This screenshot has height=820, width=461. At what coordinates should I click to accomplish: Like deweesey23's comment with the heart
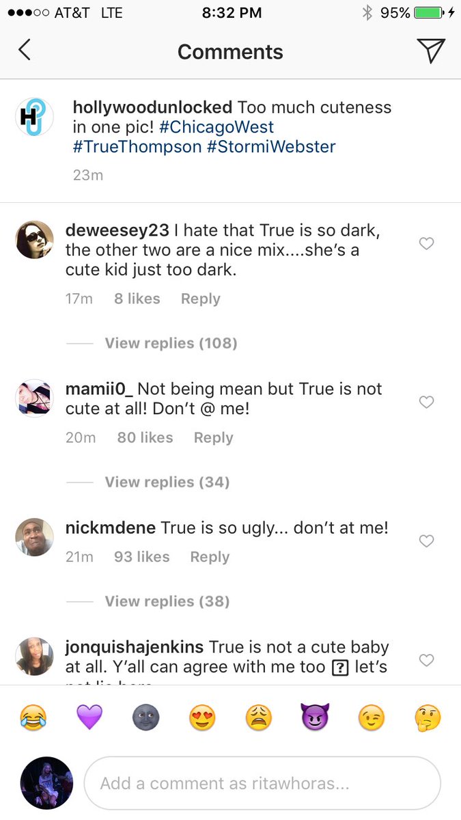[x=426, y=244]
